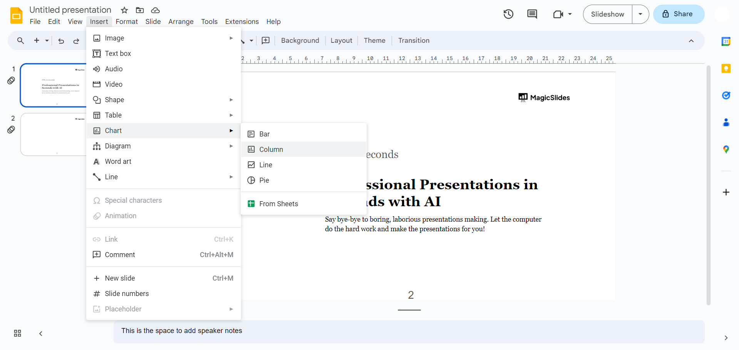The image size is (739, 350).
Task: Expand the video call camera dropdown
Action: pos(570,14)
